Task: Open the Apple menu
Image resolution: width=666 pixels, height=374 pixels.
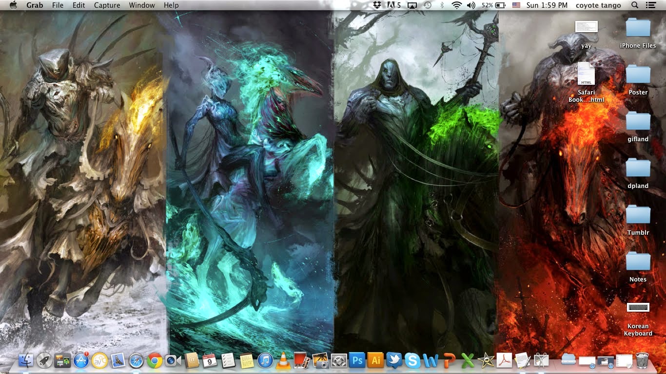Action: point(13,5)
